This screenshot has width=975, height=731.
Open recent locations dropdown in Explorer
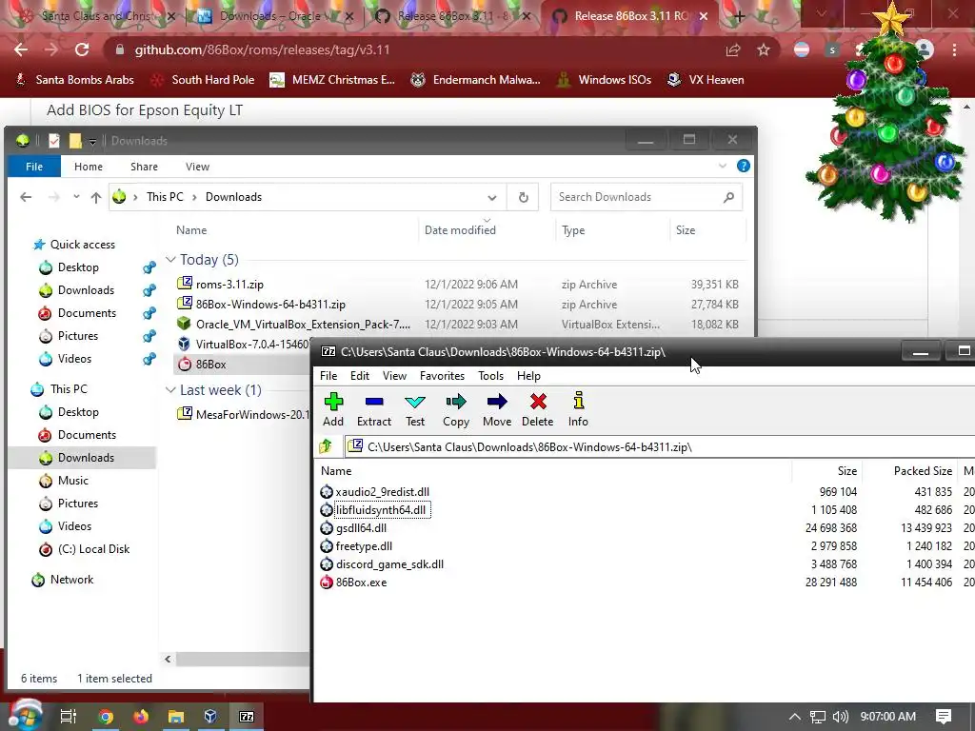pos(76,197)
